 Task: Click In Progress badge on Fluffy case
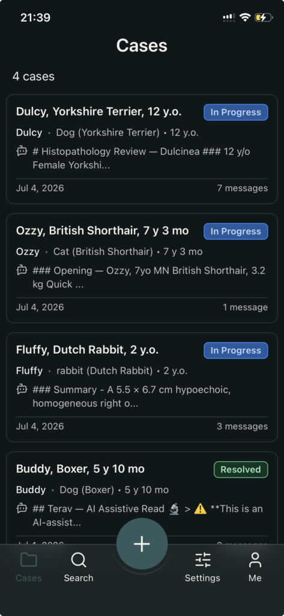[236, 351]
